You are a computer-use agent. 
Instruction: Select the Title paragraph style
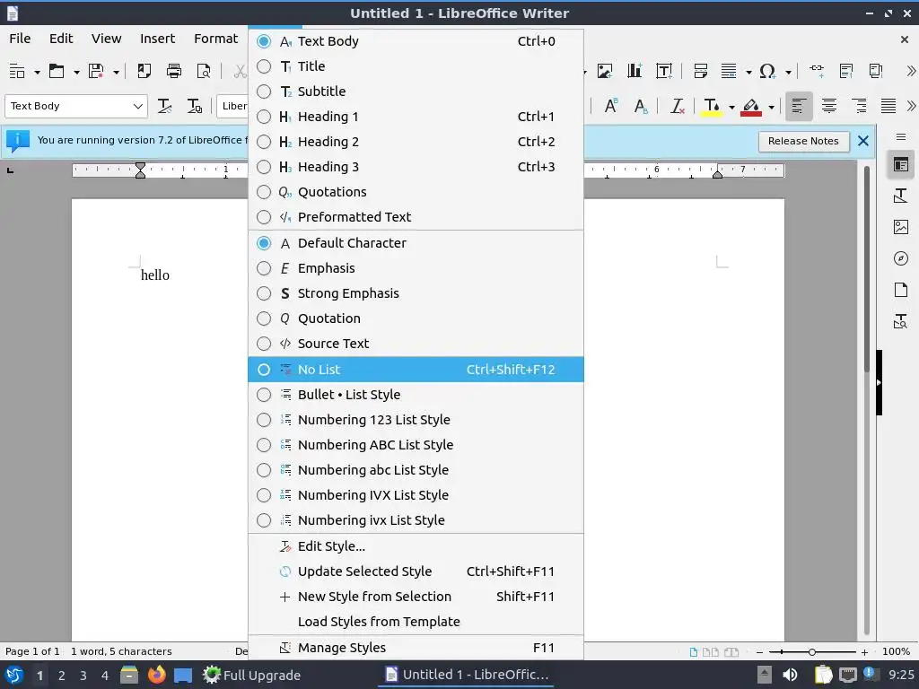416,66
